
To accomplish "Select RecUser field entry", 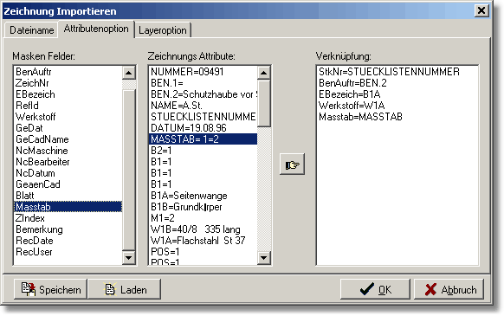I will point(68,252).
